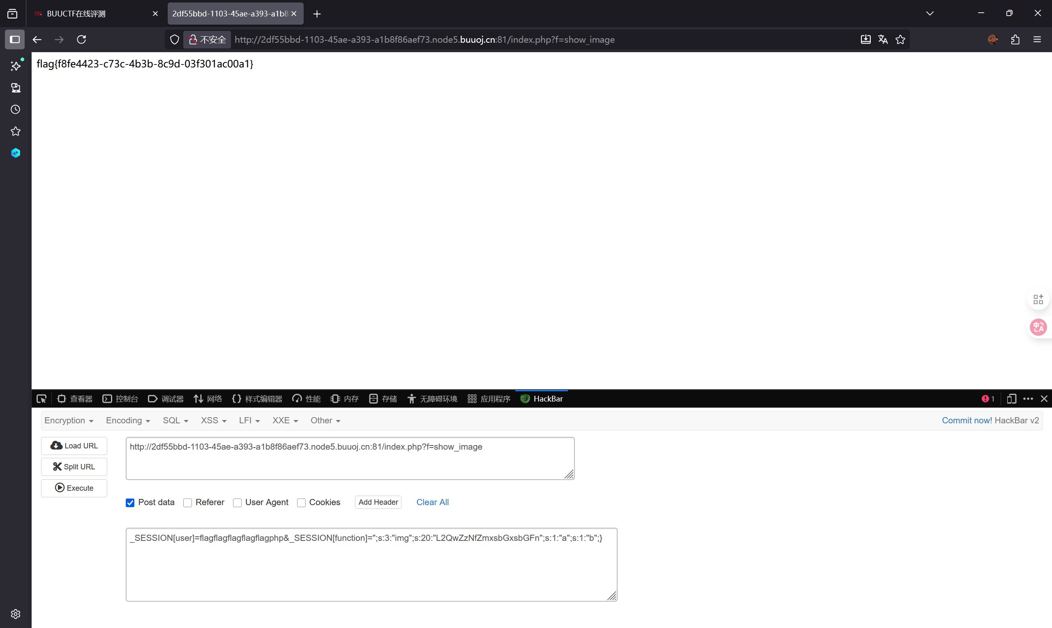Enable the Cookies checkbox
The width and height of the screenshot is (1052, 628).
[301, 502]
